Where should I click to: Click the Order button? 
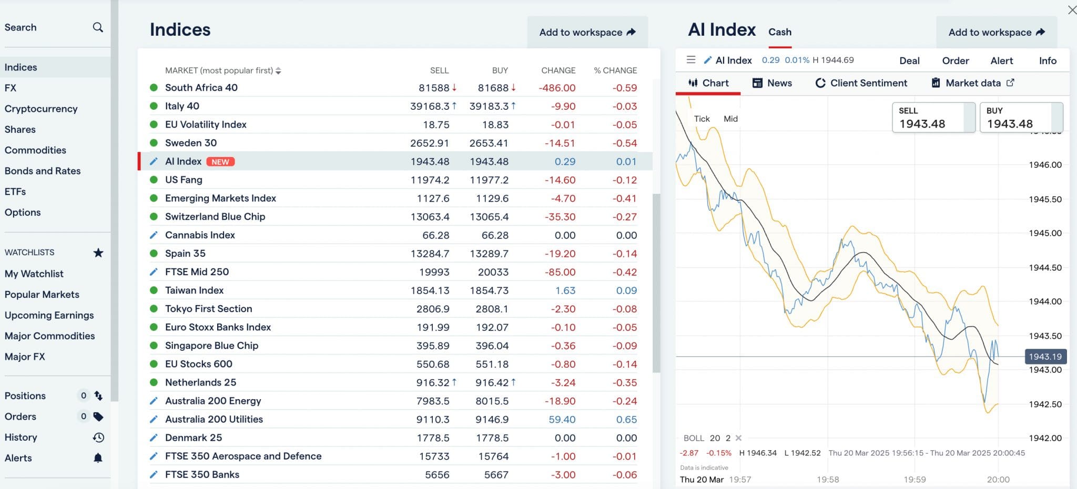[956, 60]
